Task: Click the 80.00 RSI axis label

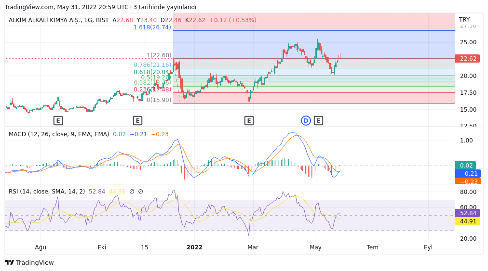Action: pyautogui.click(x=468, y=192)
